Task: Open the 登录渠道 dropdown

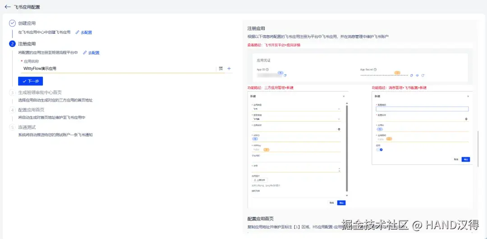Action: coord(296,119)
